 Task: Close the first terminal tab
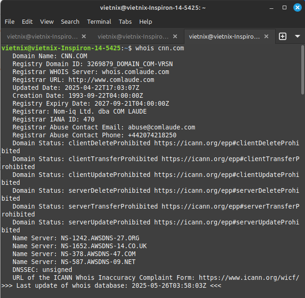(84, 36)
